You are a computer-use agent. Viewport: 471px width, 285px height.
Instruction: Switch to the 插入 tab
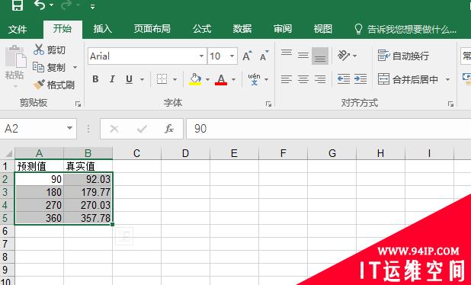pos(102,29)
